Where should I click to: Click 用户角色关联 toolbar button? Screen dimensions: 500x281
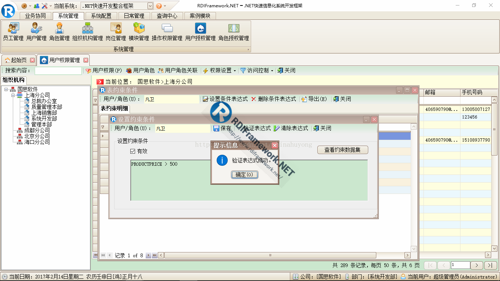pos(178,71)
